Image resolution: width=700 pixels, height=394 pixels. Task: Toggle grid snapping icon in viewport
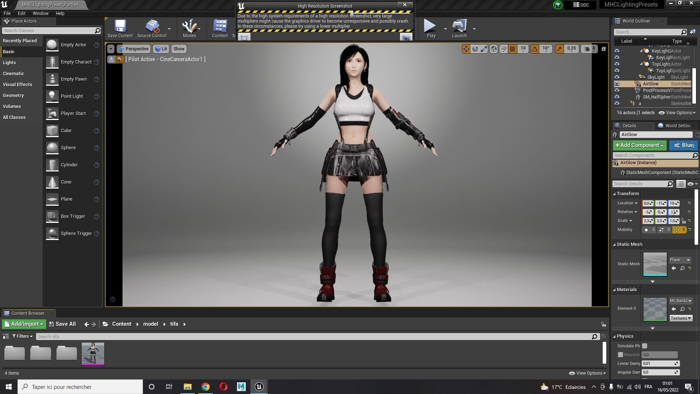[512, 49]
